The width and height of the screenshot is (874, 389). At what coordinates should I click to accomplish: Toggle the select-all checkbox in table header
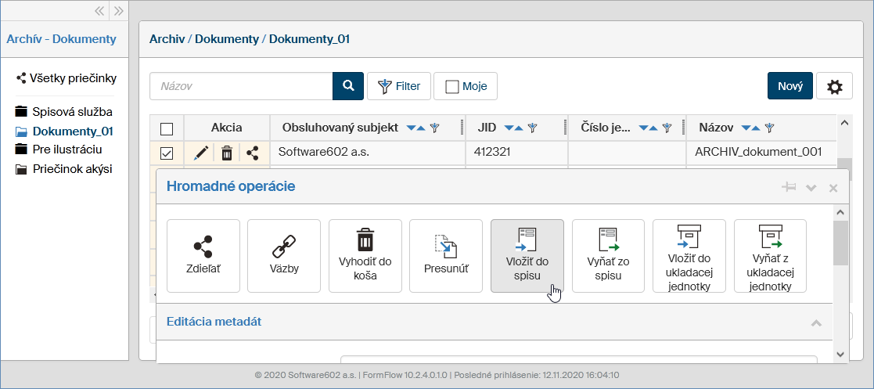click(167, 128)
